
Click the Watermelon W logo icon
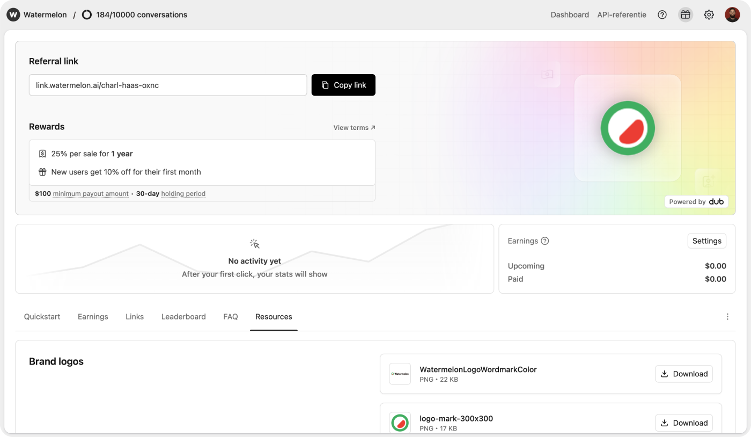pyautogui.click(x=13, y=15)
